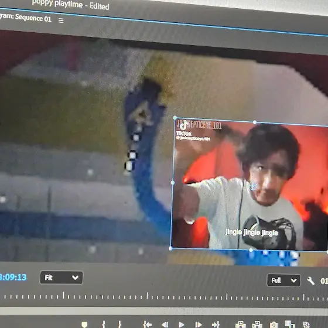Click the anchor point crosshair on the overlay clip
Screen dimensions: 328x328
tap(253, 186)
